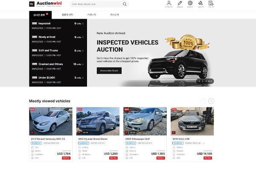This screenshot has height=170, width=256.
Task: Click the INSPECTED VEHICLES AUCTION heading
Action: pyautogui.click(x=128, y=46)
